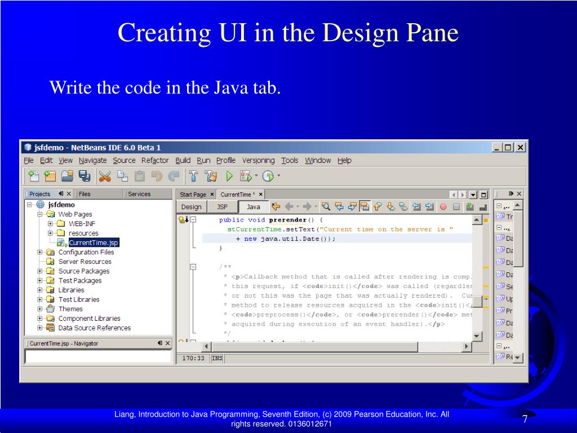Switch to the Design view button

[x=192, y=207]
